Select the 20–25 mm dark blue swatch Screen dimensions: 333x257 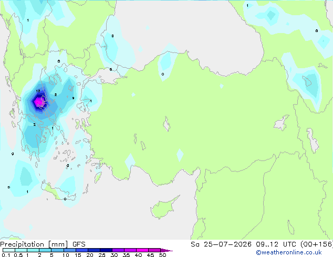click(x=94, y=250)
